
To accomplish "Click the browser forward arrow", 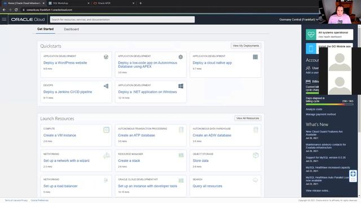I will coord(10,10).
